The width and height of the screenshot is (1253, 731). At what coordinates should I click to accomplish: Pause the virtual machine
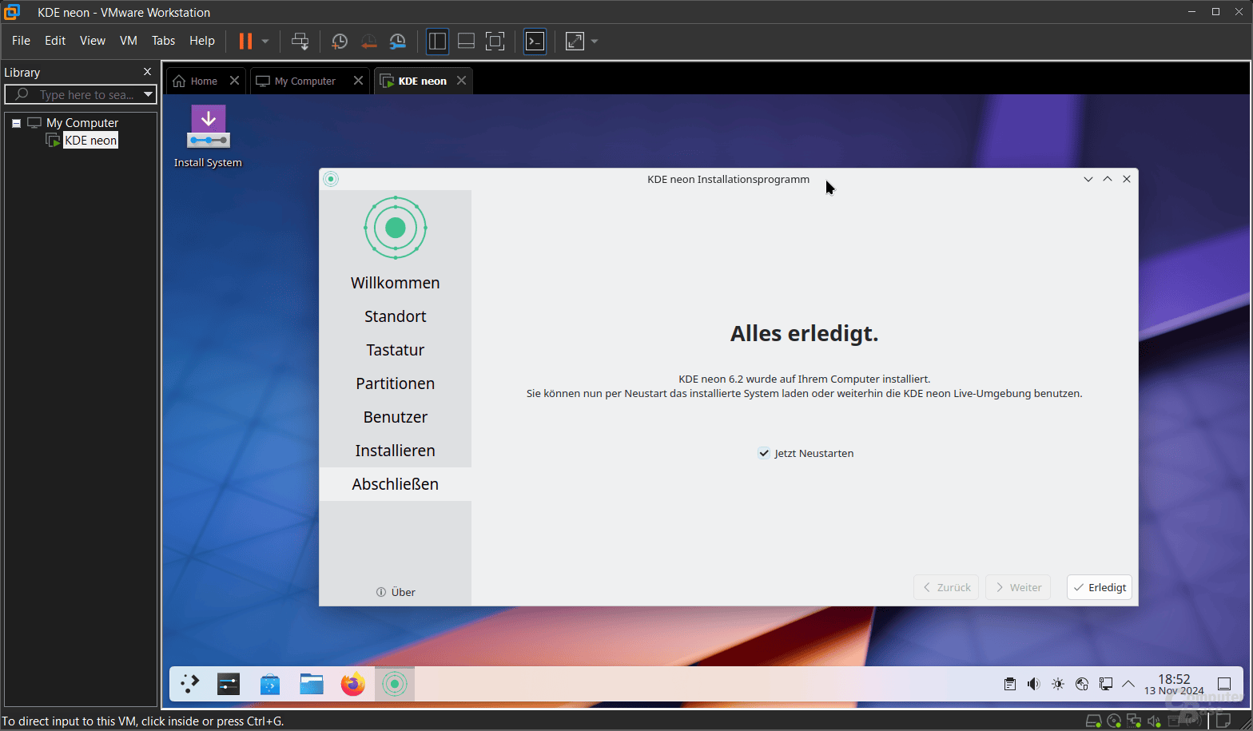pos(245,41)
